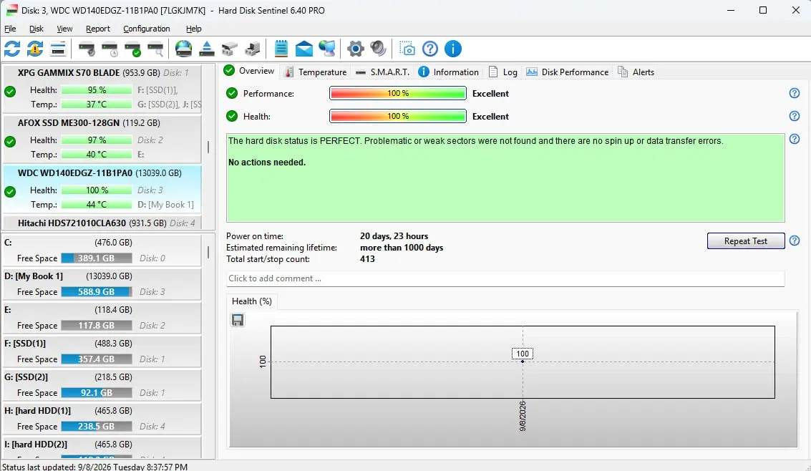Viewport: 811px width, 471px height.
Task: Switch to the Information tab
Action: click(x=448, y=72)
